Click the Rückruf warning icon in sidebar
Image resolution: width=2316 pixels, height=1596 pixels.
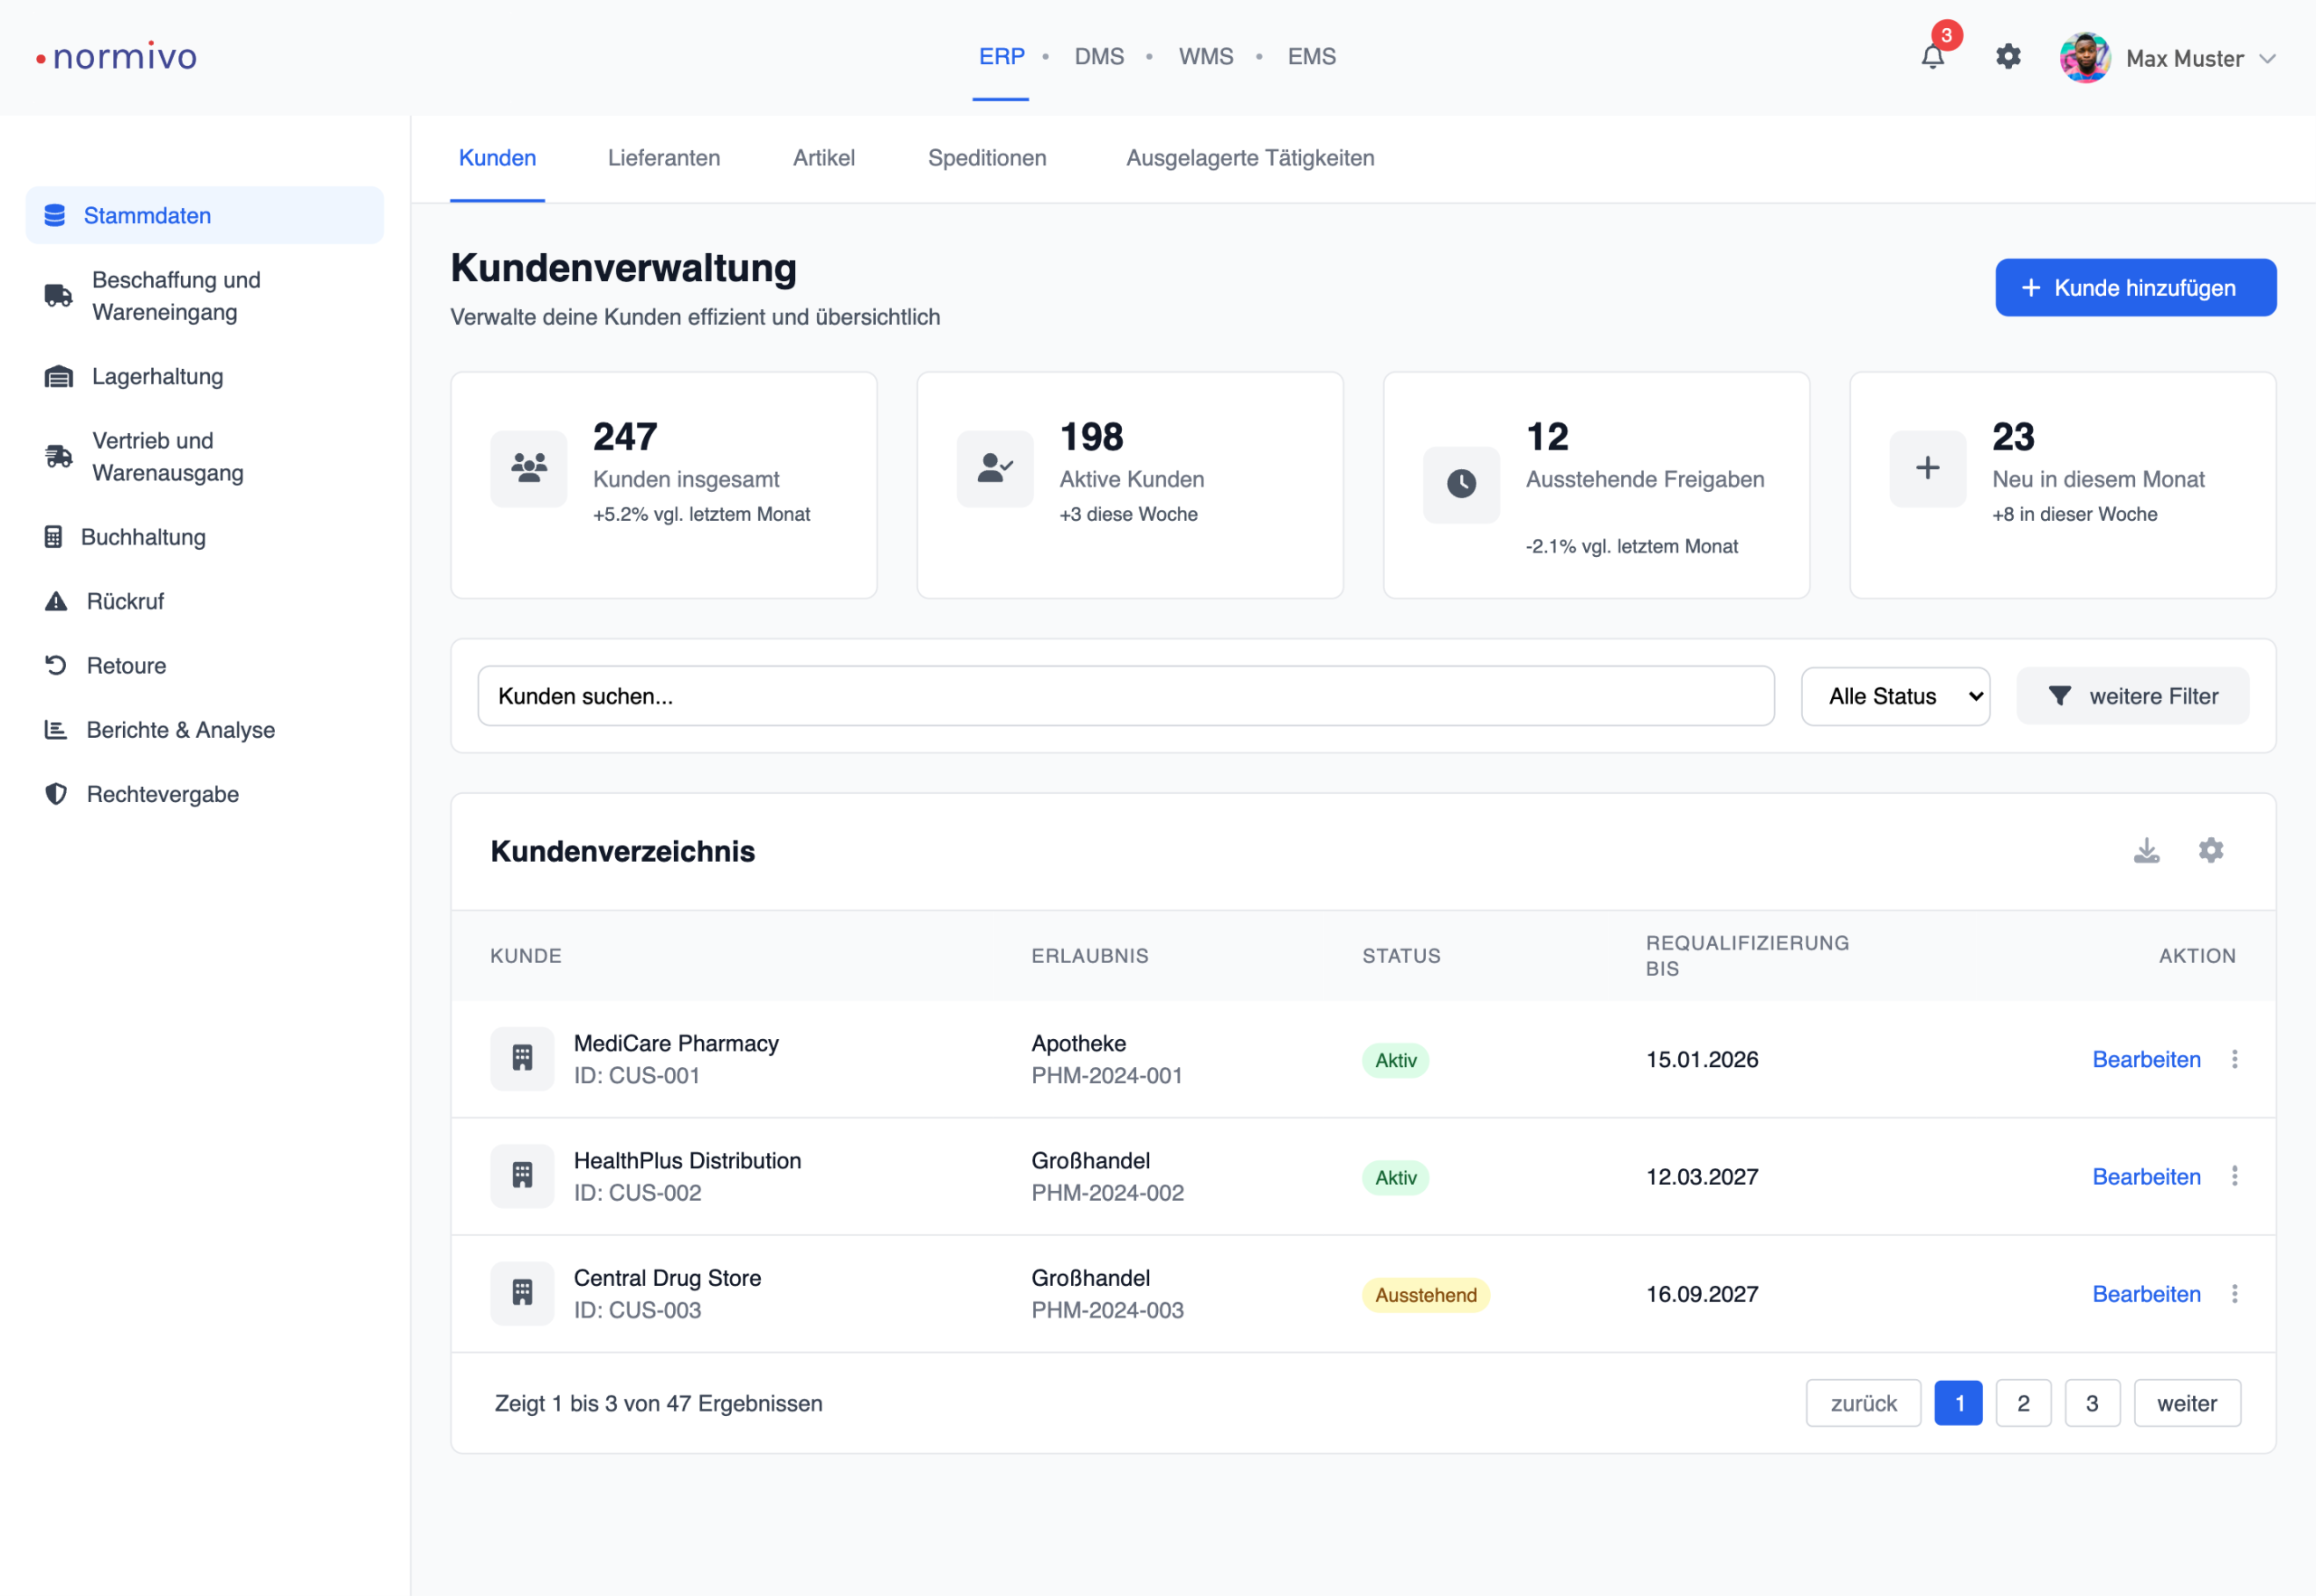click(x=56, y=601)
